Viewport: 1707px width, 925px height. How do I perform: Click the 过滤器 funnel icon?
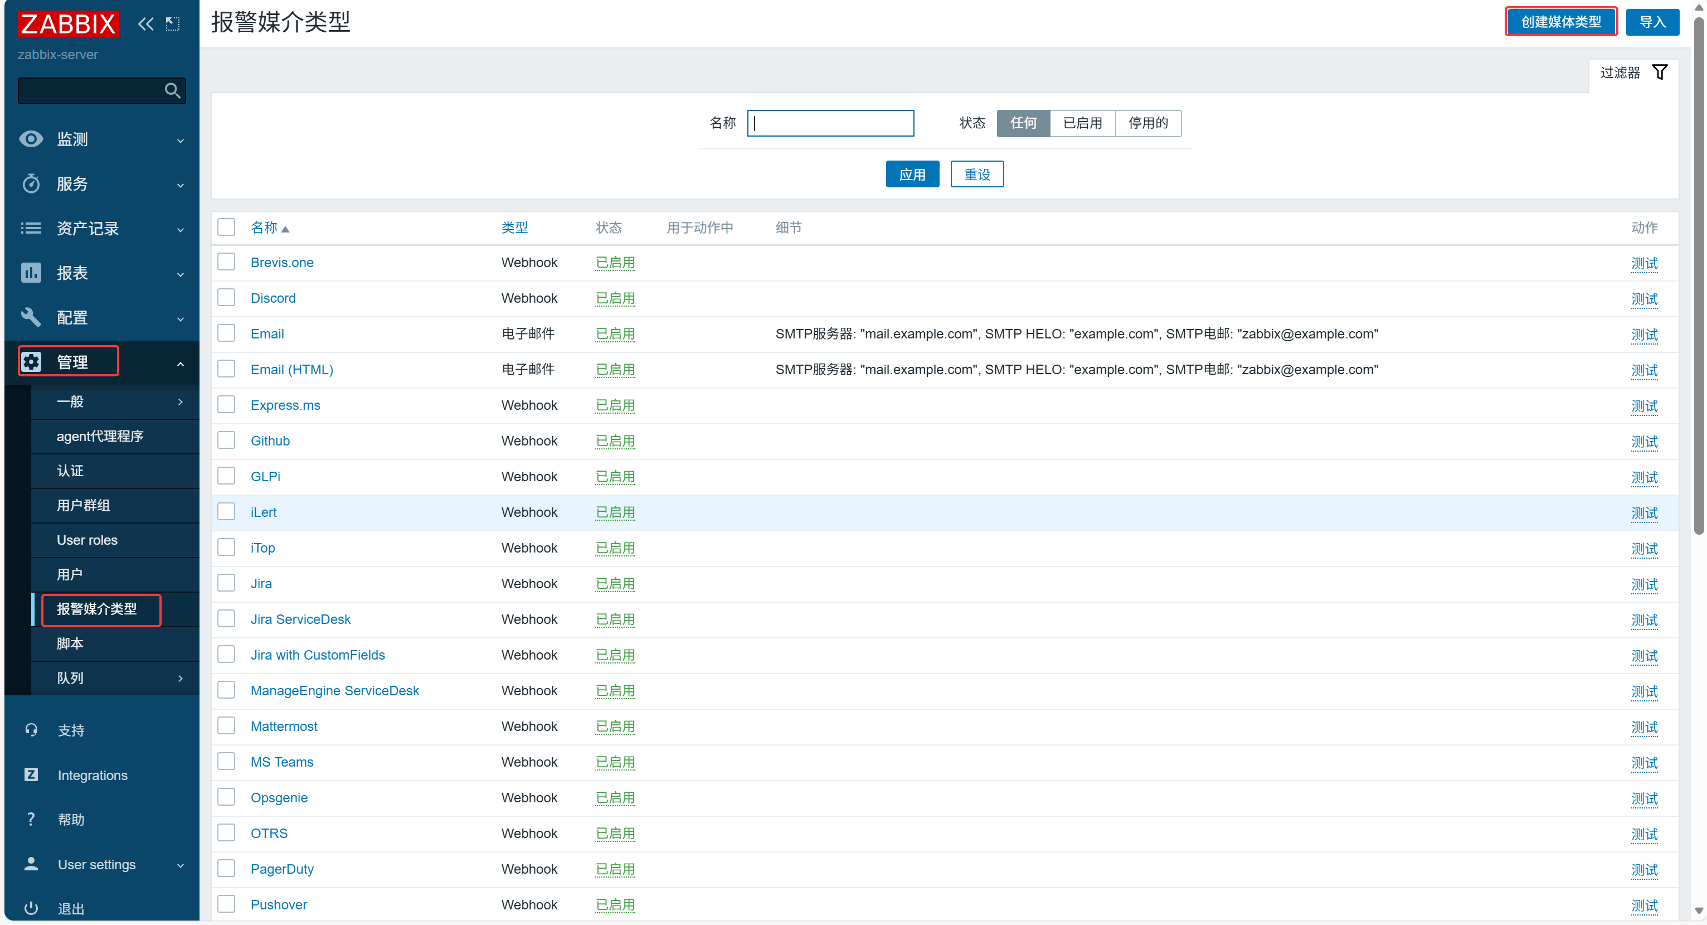[x=1660, y=71]
